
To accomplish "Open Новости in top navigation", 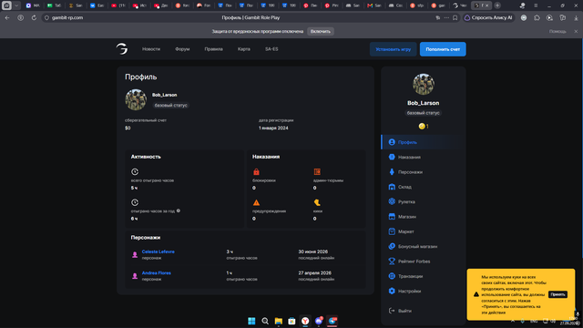I will tap(151, 49).
